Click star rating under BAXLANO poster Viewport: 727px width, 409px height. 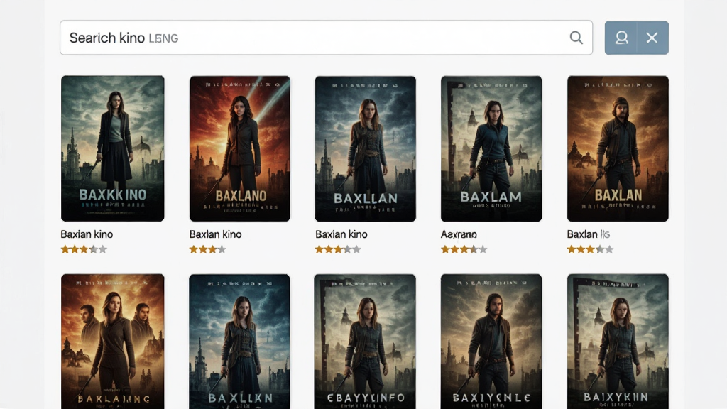[208, 249]
